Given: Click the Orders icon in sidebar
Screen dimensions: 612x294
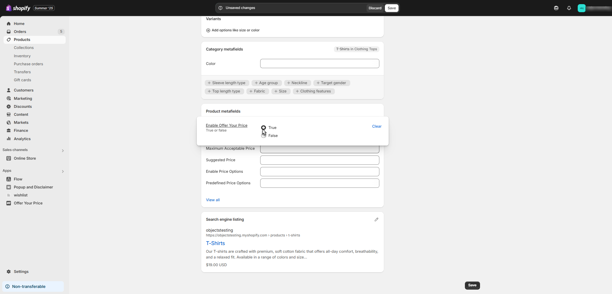Looking at the screenshot, I should pos(9,32).
